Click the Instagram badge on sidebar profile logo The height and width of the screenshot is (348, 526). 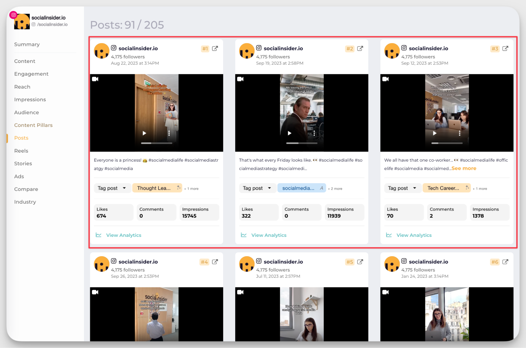[13, 15]
